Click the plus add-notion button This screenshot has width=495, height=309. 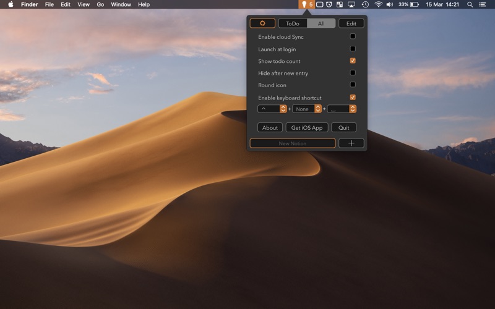(351, 143)
